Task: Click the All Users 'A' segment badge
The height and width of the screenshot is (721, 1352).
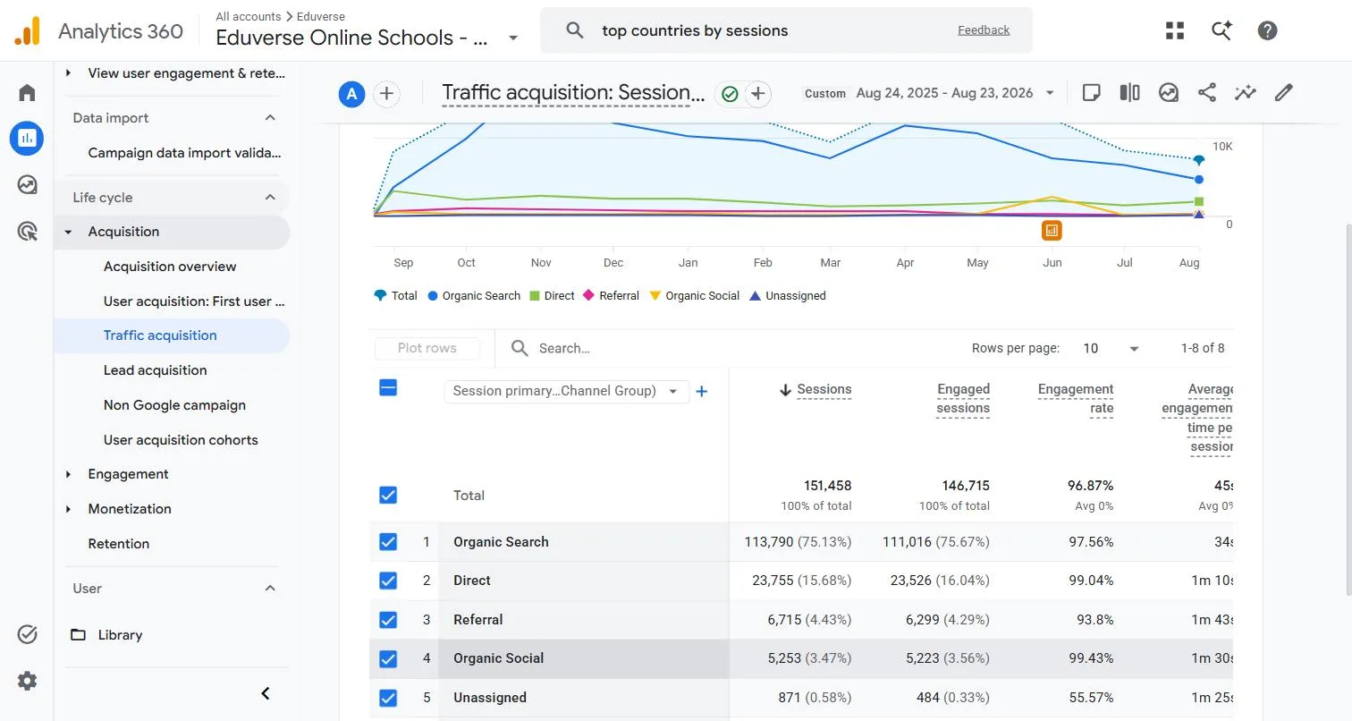Action: pyautogui.click(x=351, y=93)
